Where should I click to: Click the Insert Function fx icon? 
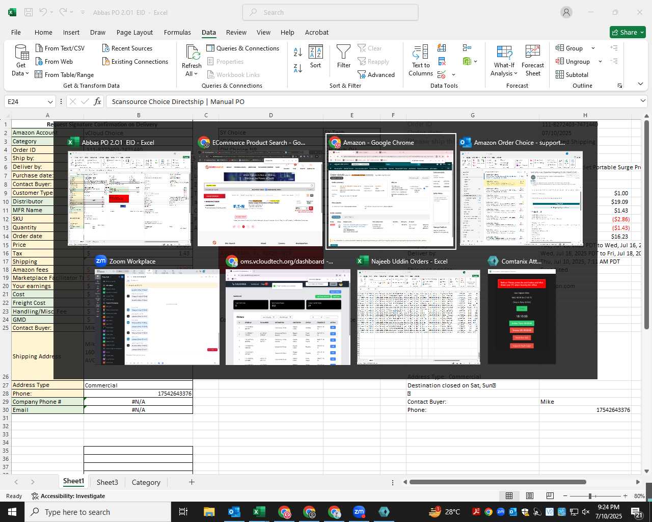point(98,101)
